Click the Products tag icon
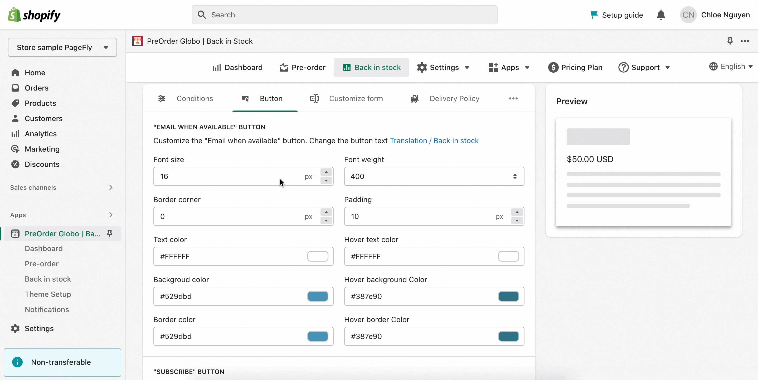Screen dimensions: 758x380 coord(15,103)
